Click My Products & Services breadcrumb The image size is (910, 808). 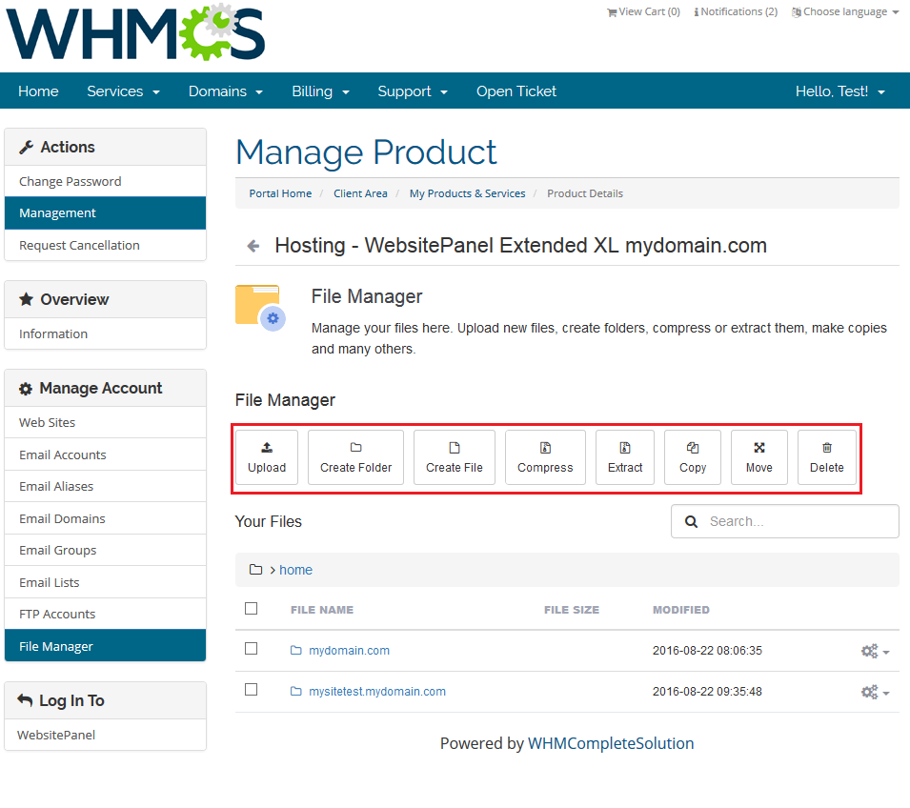click(x=467, y=193)
